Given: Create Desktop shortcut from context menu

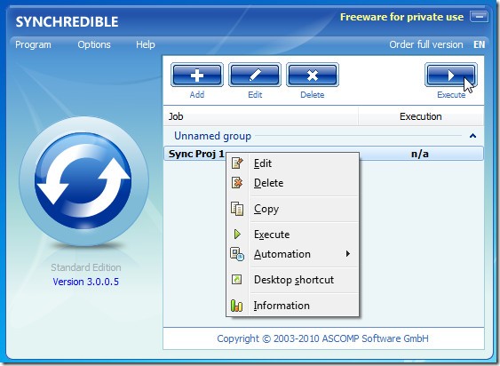Looking at the screenshot, I should point(292,280).
